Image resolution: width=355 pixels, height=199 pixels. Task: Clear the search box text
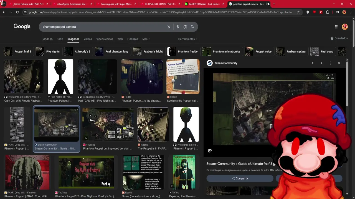169,27
